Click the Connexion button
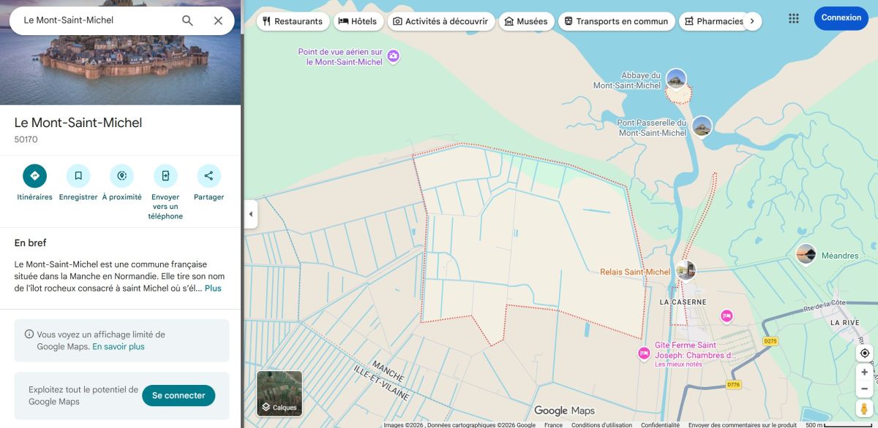This screenshot has height=428, width=878. pyautogui.click(x=841, y=18)
